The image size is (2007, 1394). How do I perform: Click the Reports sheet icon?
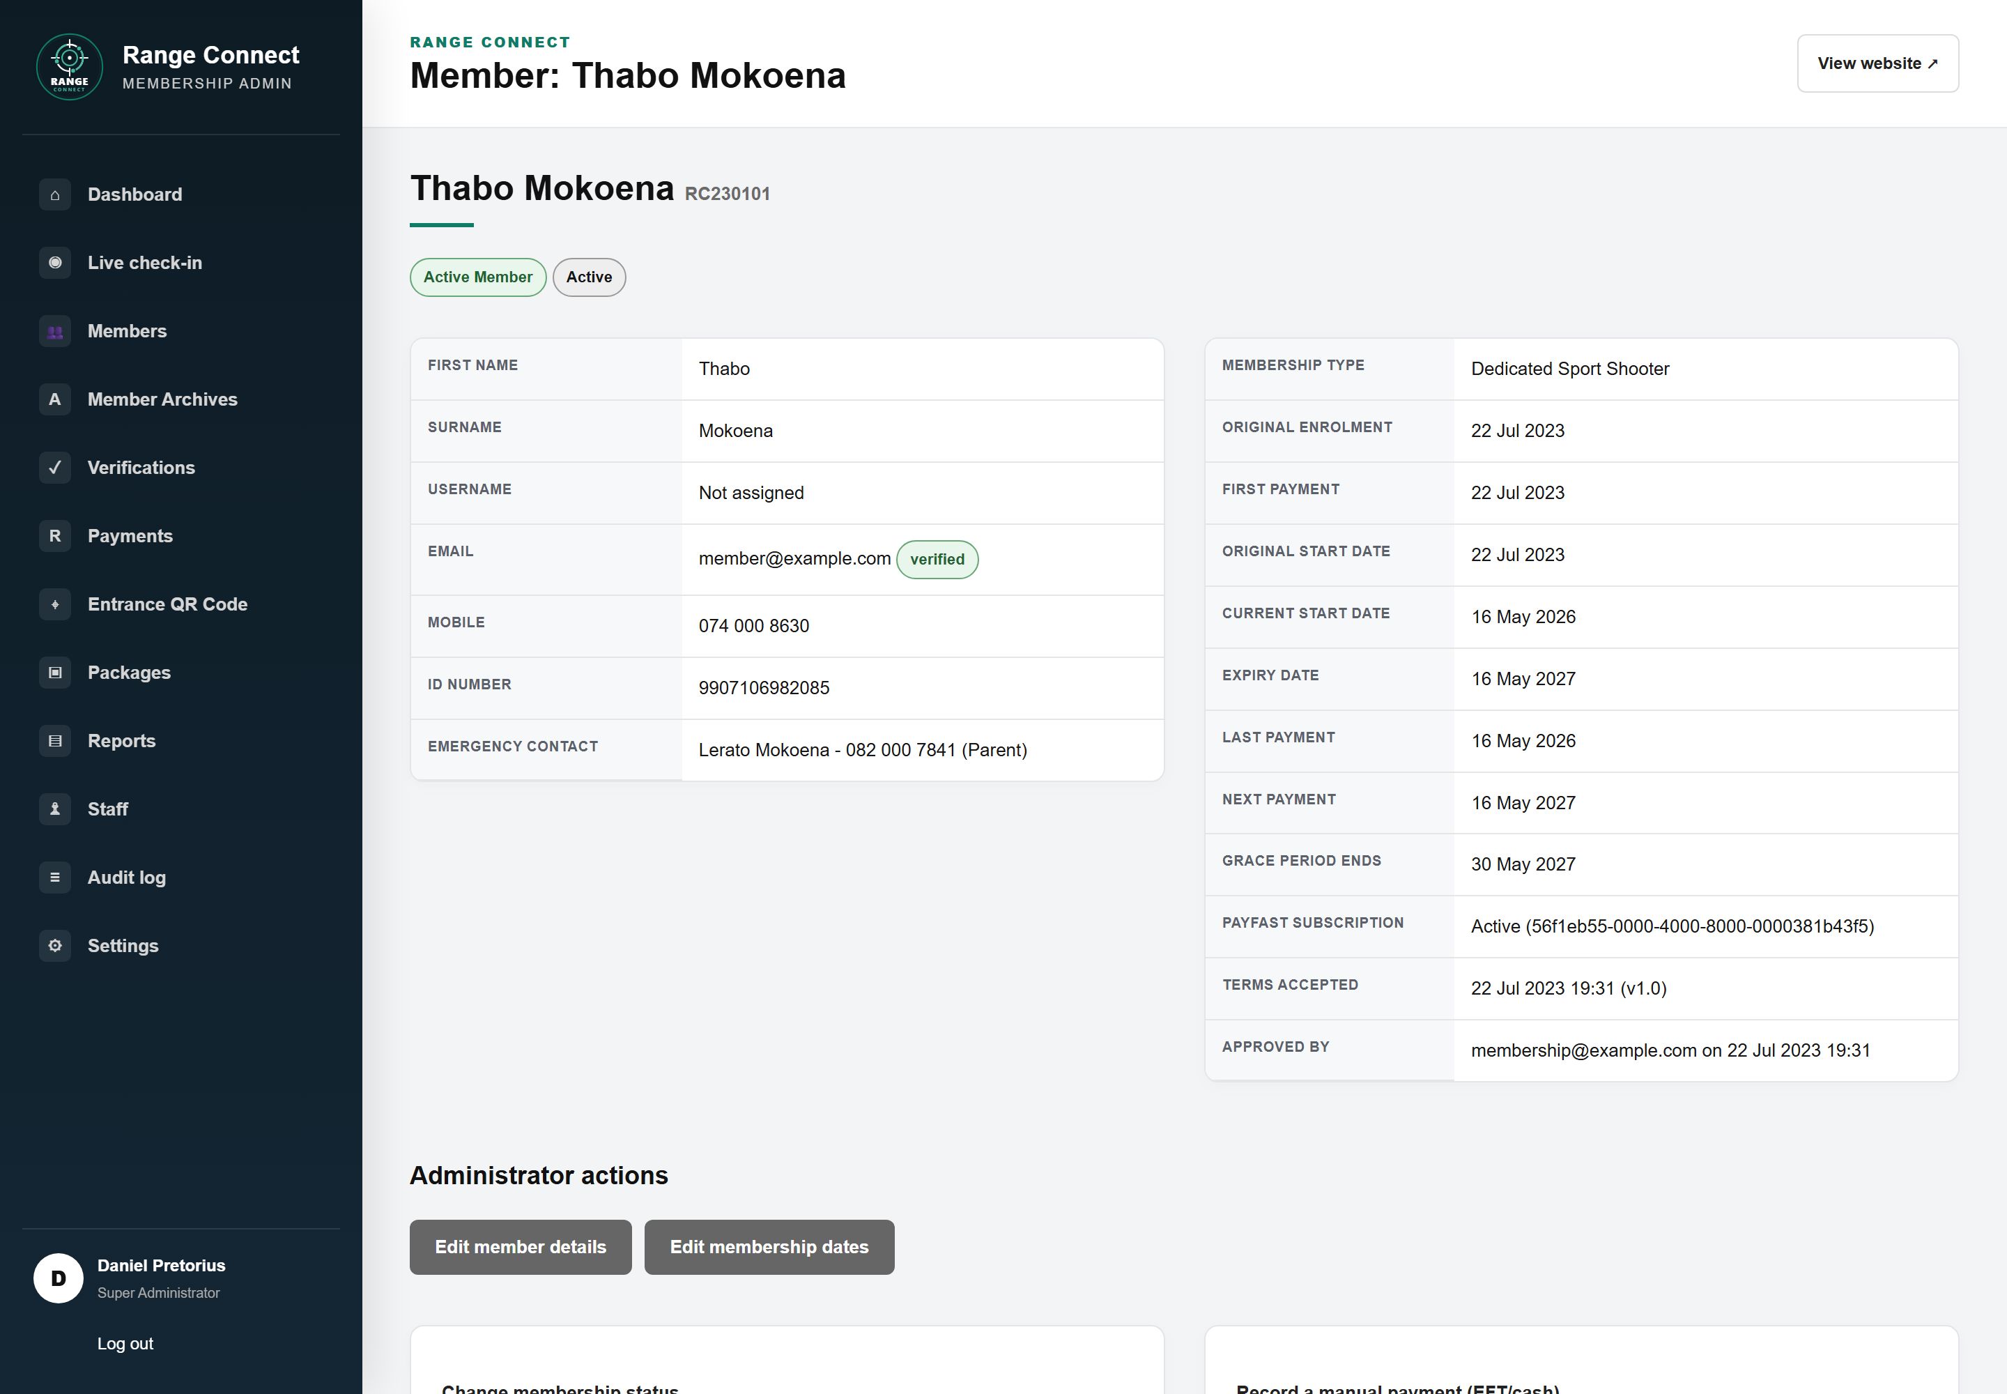pos(55,741)
